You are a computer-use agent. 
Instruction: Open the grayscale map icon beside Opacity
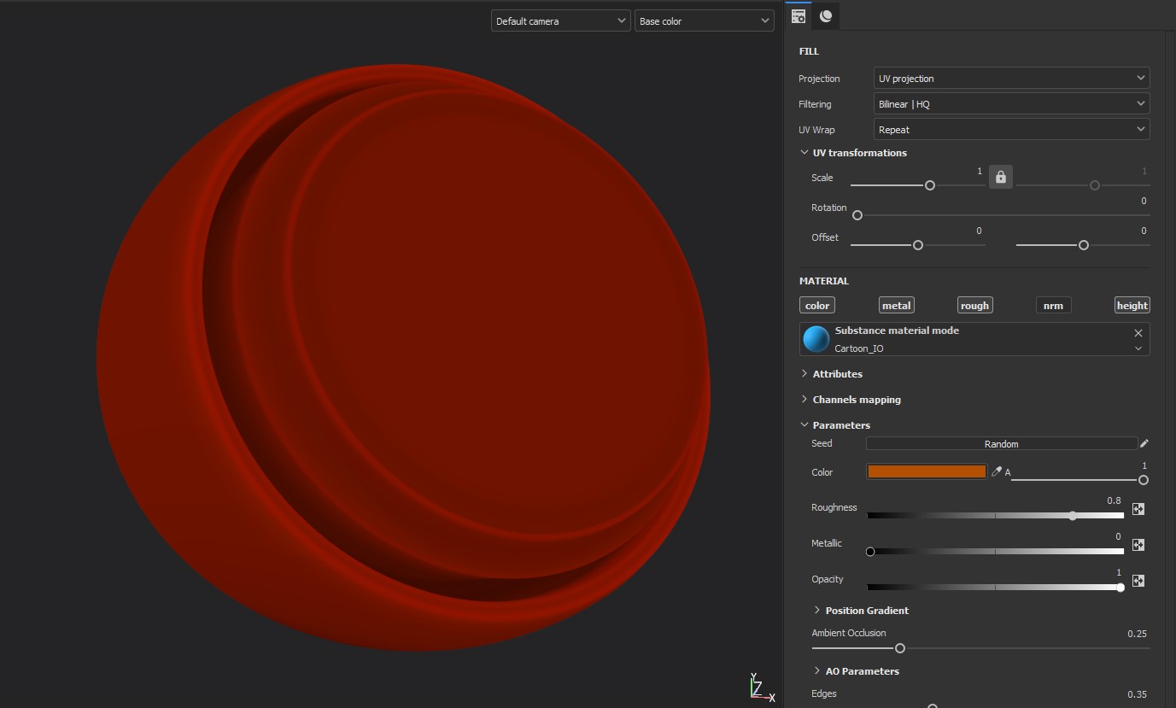1138,581
